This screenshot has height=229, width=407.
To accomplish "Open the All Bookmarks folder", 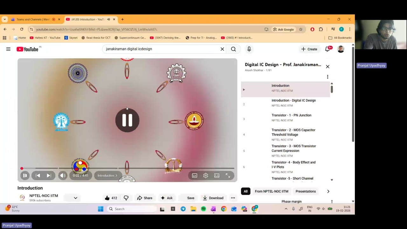I will click(340, 38).
